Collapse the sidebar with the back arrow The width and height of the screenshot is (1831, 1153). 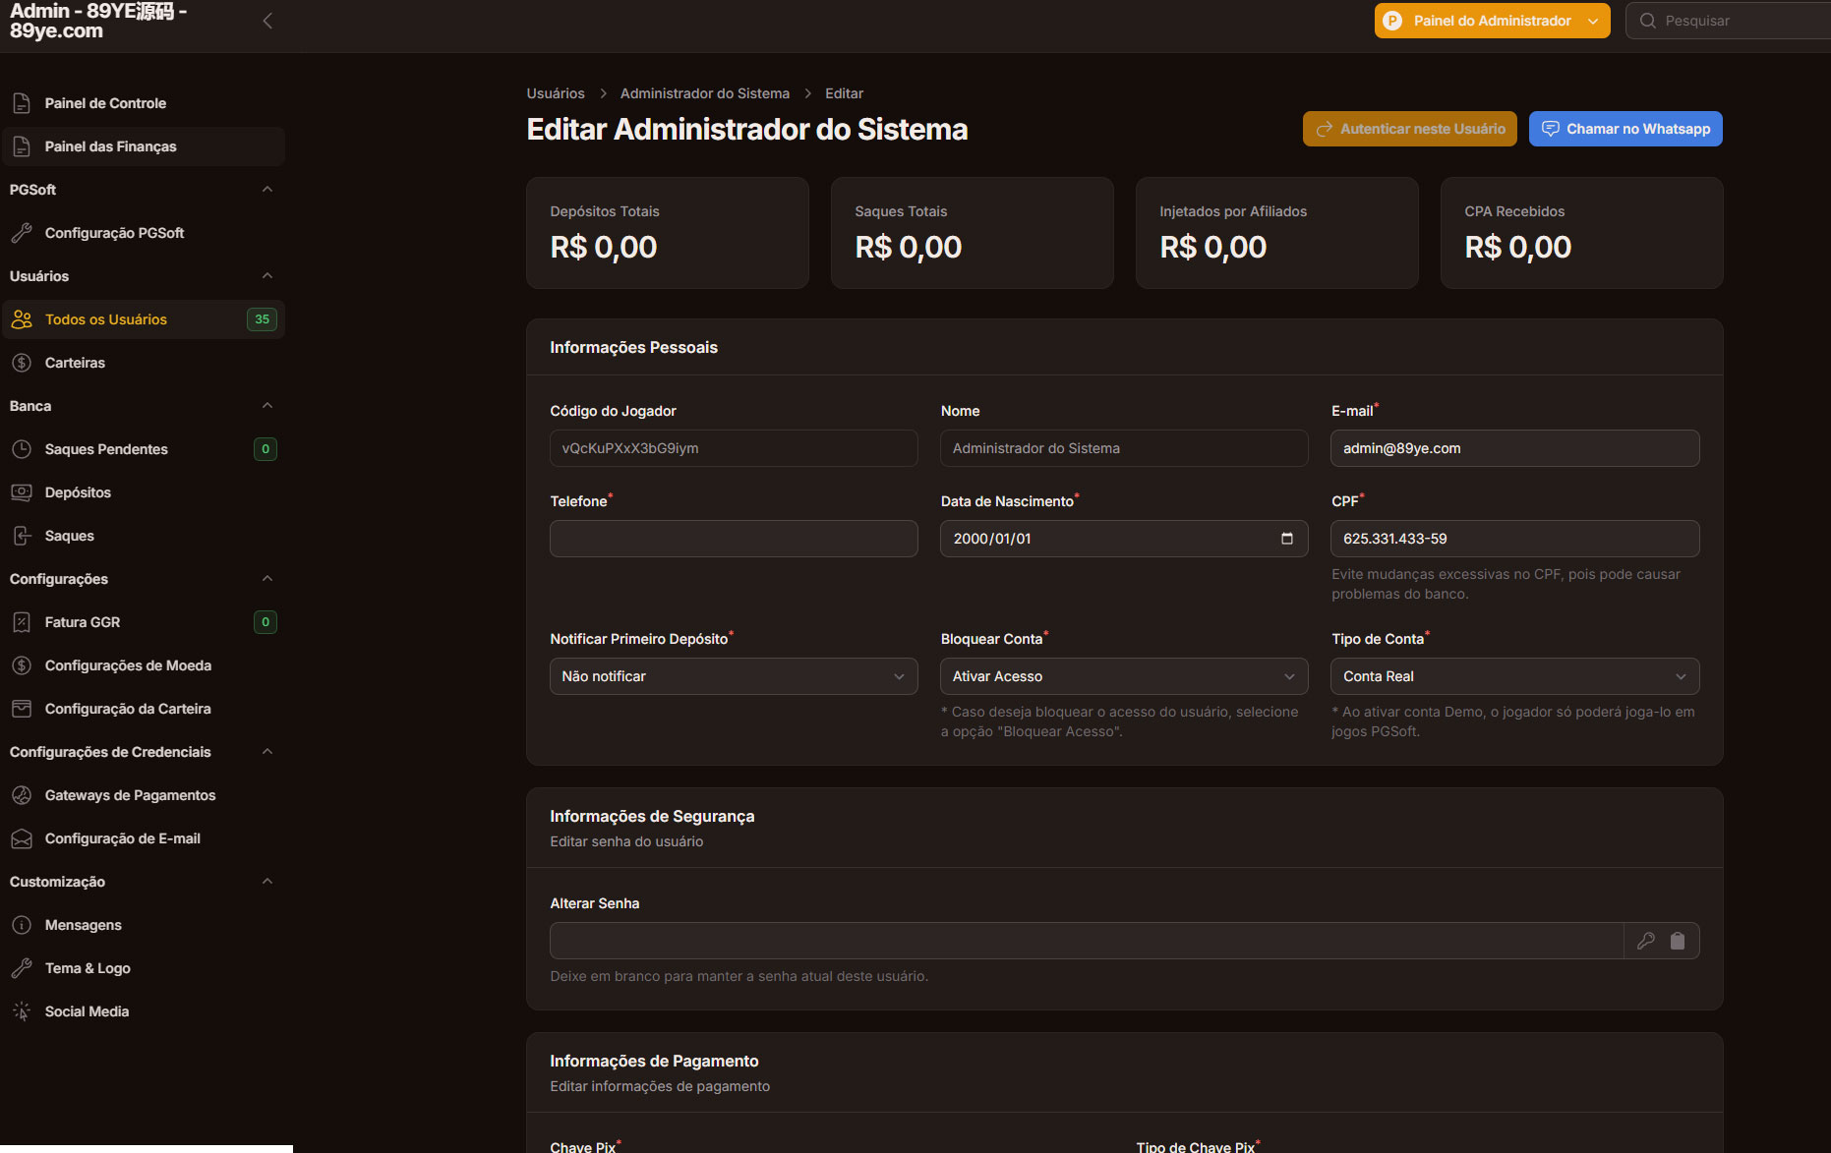click(x=267, y=21)
